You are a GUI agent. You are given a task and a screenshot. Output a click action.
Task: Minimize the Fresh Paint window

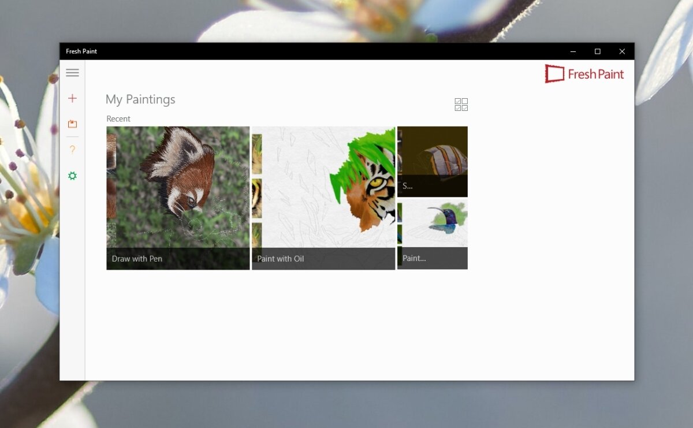click(x=572, y=51)
